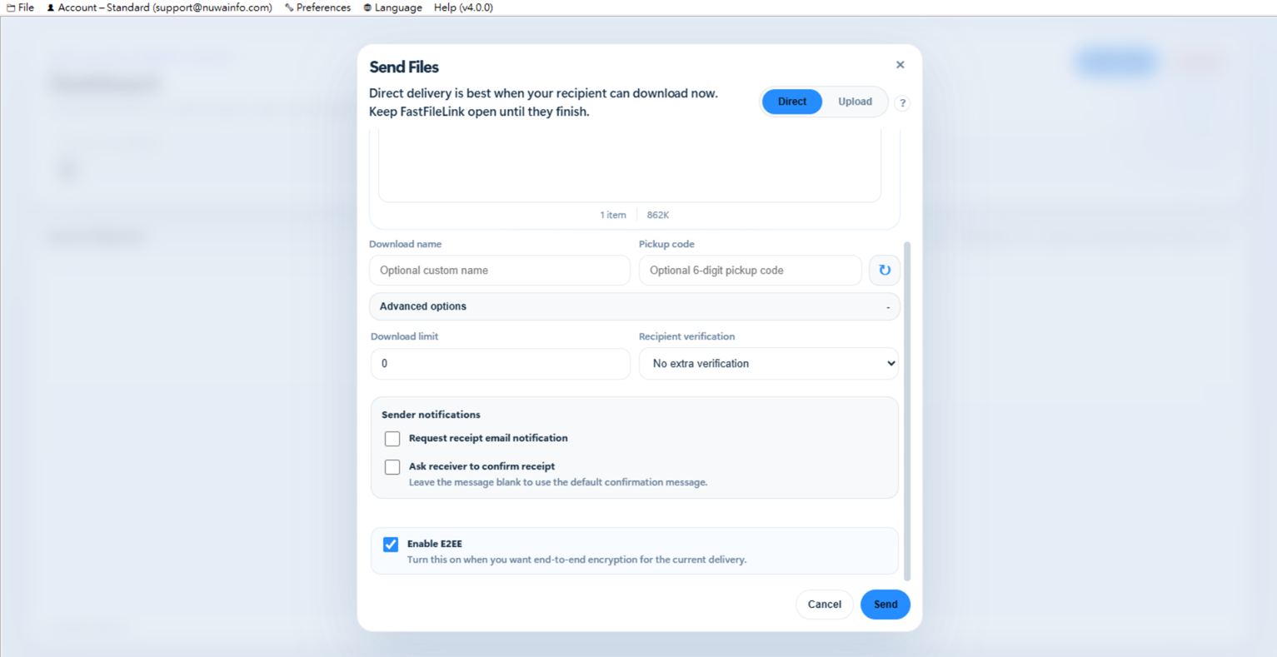Focus the Download limit field
This screenshot has width=1277, height=657.
point(500,364)
